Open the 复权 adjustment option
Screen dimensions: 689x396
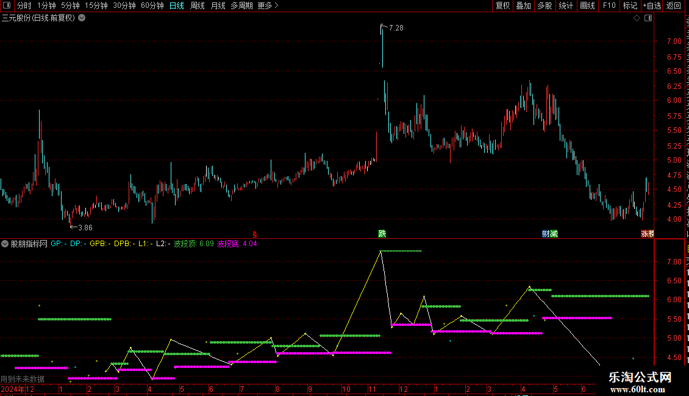pos(502,5)
